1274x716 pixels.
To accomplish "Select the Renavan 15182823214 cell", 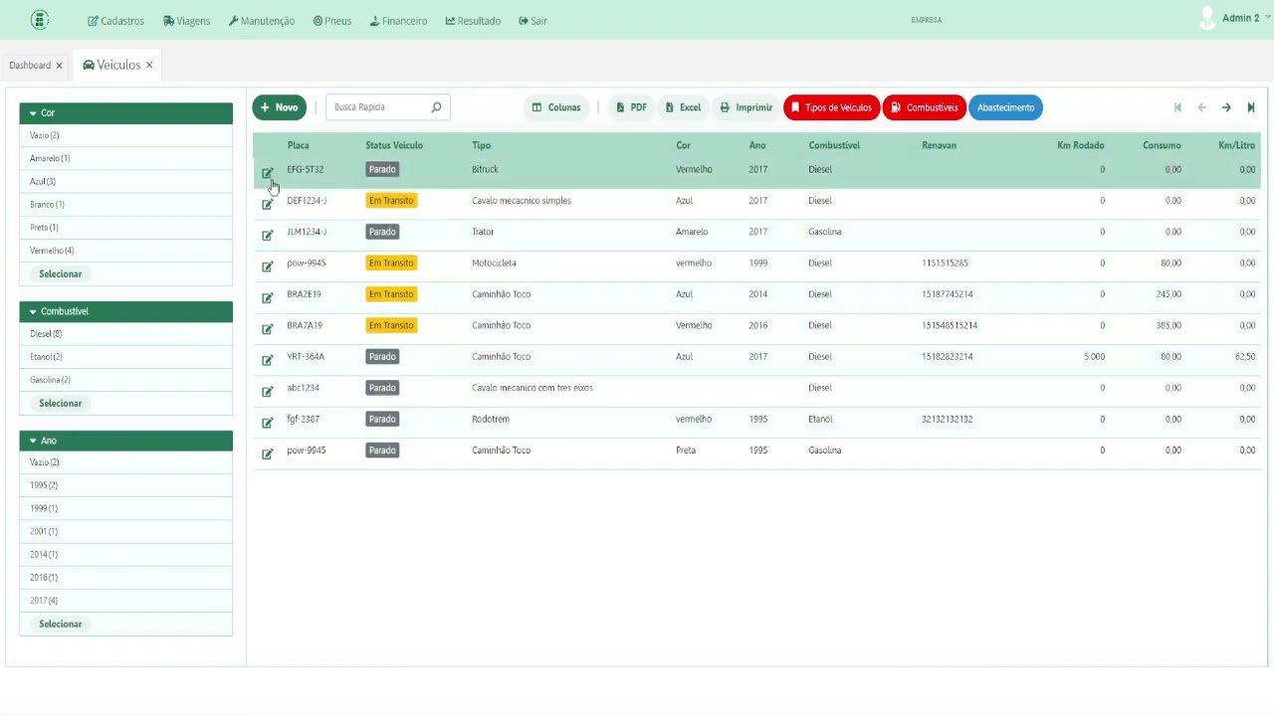I will [948, 356].
